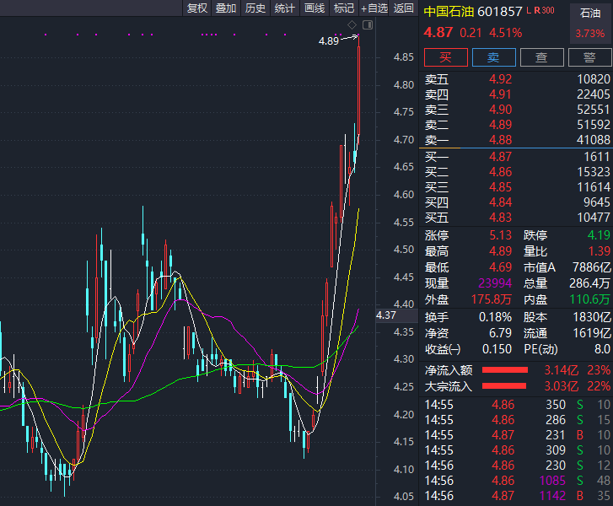The height and width of the screenshot is (506, 613).
Task: Click the 跌停 limit-down price 4.19
Action: (599, 235)
